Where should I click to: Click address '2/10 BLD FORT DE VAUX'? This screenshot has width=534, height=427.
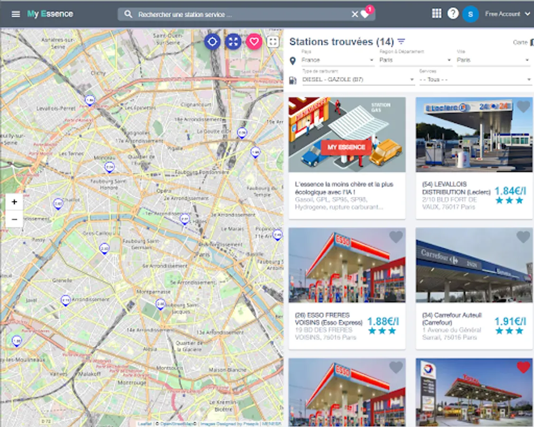[449, 204]
